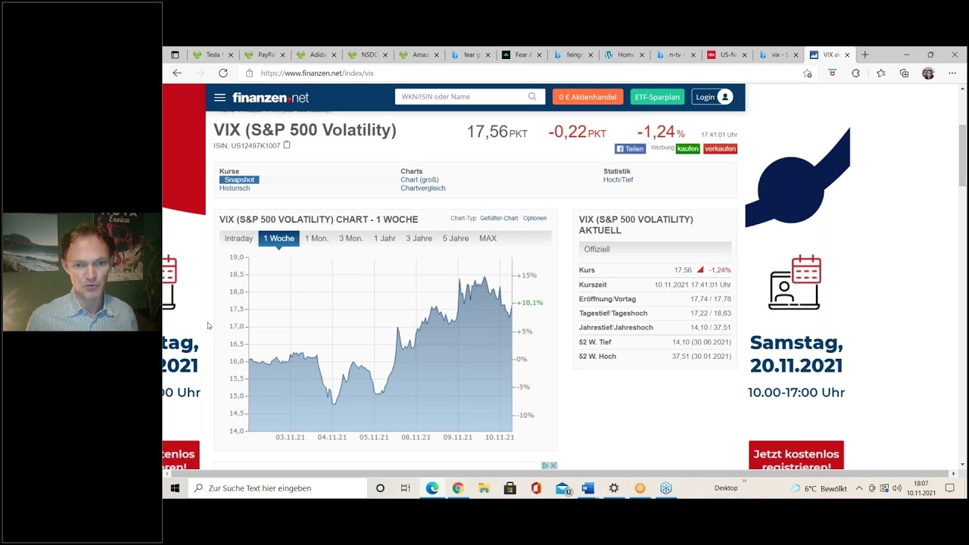Open chart type Gefüllter-Chart selector
The height and width of the screenshot is (545, 969).
499,218
